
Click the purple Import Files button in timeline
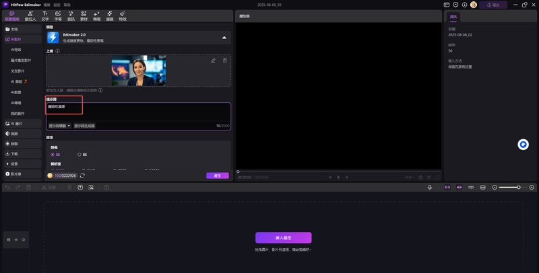point(283,237)
